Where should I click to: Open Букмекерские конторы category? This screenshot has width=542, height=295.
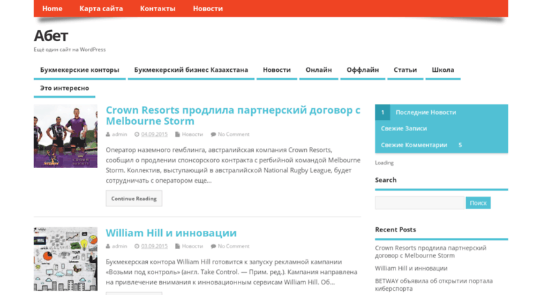click(x=80, y=70)
